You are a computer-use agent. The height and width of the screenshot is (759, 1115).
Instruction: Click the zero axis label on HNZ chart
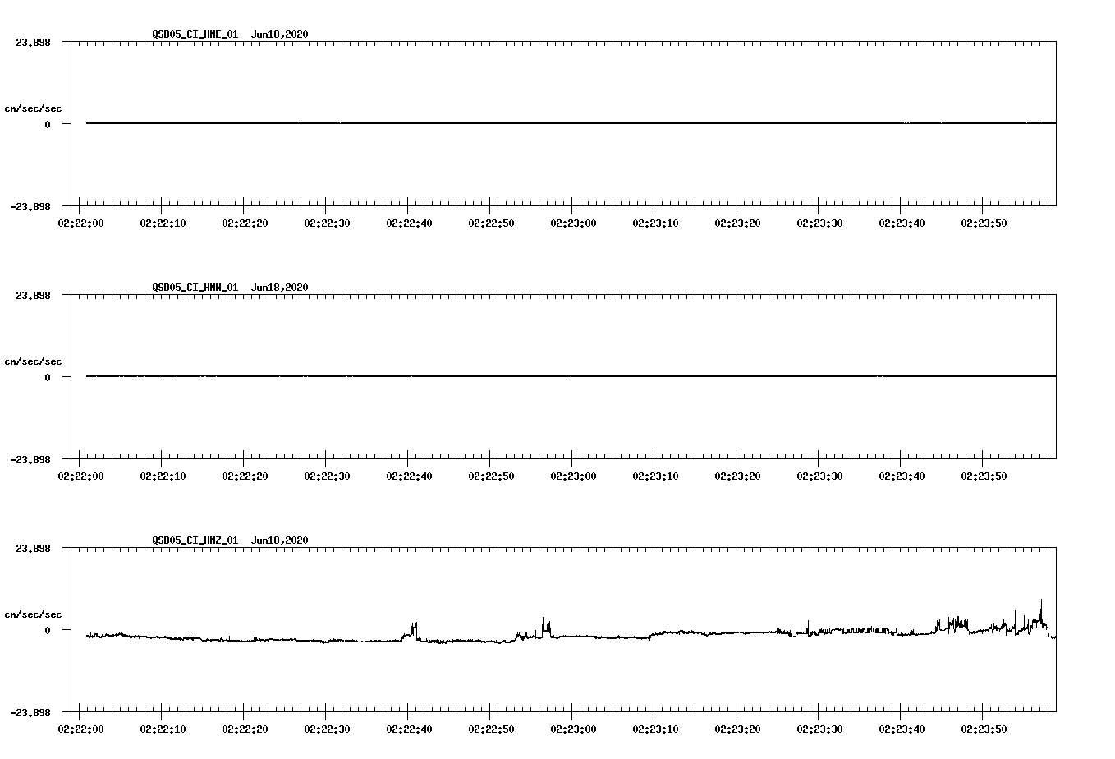click(x=48, y=630)
